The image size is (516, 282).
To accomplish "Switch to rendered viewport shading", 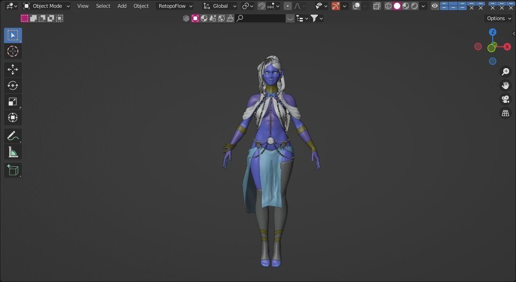I will coord(414,6).
